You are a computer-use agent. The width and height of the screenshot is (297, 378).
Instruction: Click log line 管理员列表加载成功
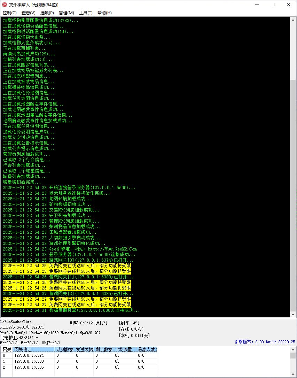[x=26, y=154]
